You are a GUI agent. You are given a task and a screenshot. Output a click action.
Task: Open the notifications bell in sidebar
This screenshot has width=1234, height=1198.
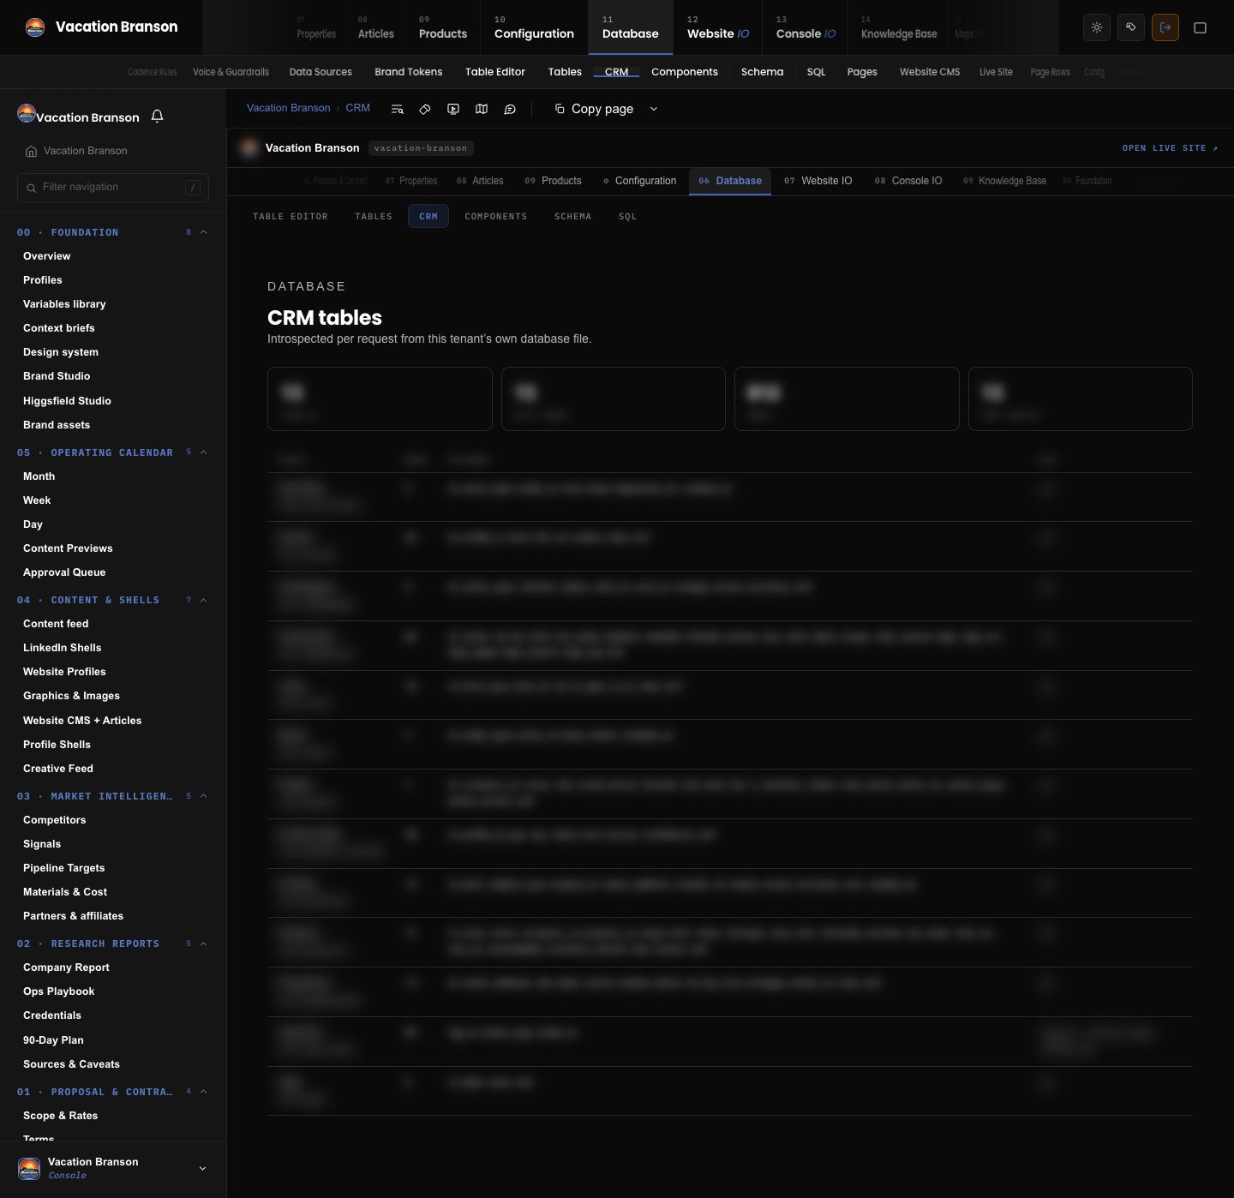pos(157,116)
